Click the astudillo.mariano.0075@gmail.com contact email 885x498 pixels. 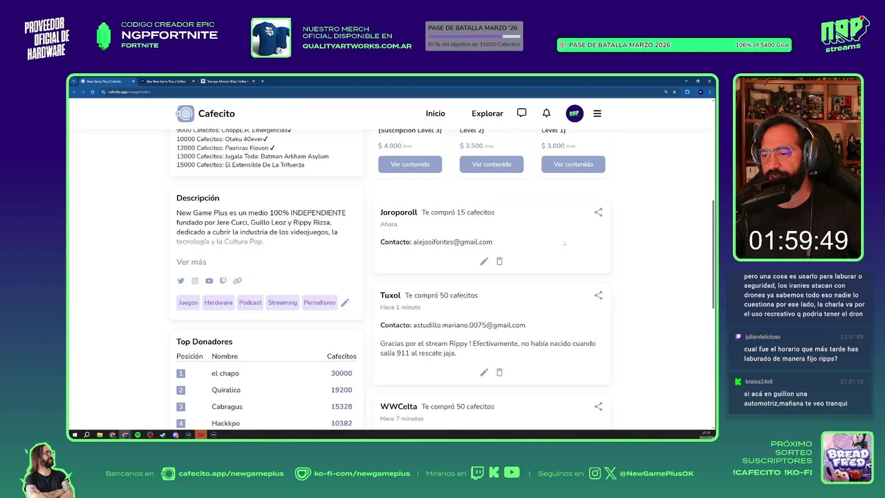(469, 325)
